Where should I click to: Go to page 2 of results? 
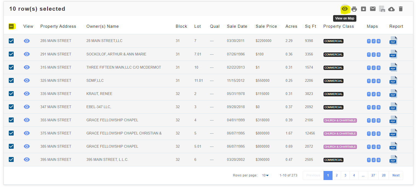click(x=337, y=175)
